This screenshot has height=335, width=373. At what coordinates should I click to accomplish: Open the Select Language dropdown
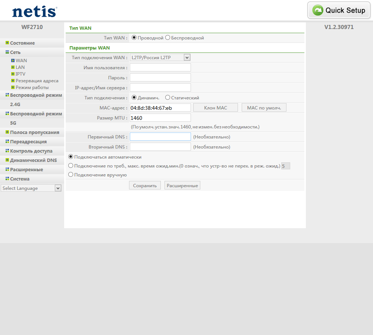(x=31, y=188)
